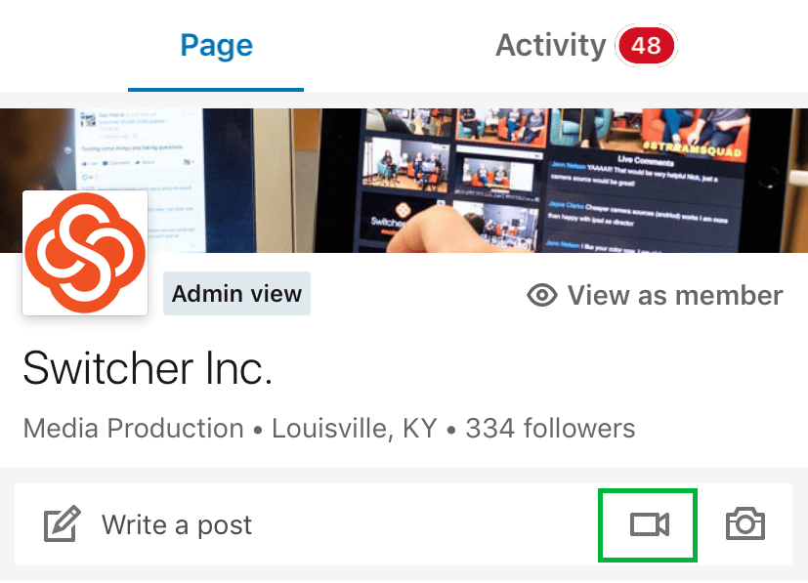Tap the photo camera icon

745,523
